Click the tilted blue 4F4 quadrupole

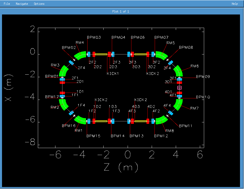(x=171, y=113)
